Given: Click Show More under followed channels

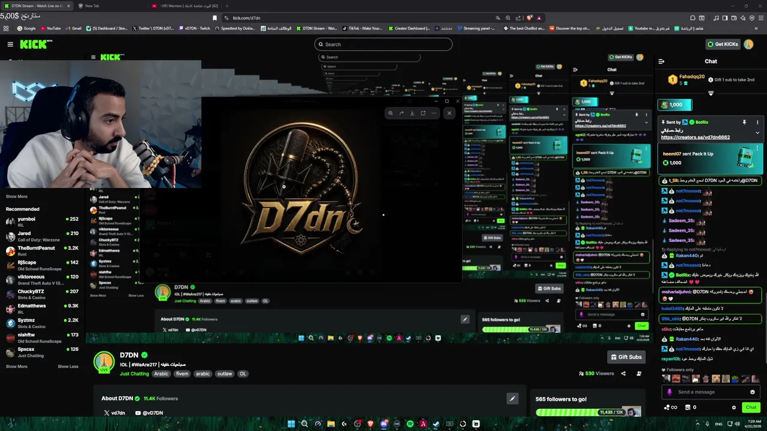Looking at the screenshot, I should click(17, 196).
